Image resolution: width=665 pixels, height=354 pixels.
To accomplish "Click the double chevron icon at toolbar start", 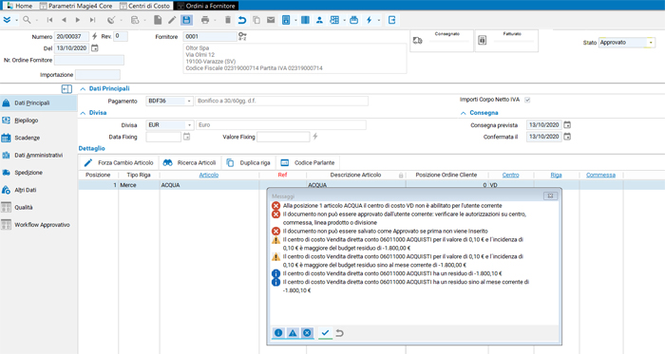I will 7,20.
